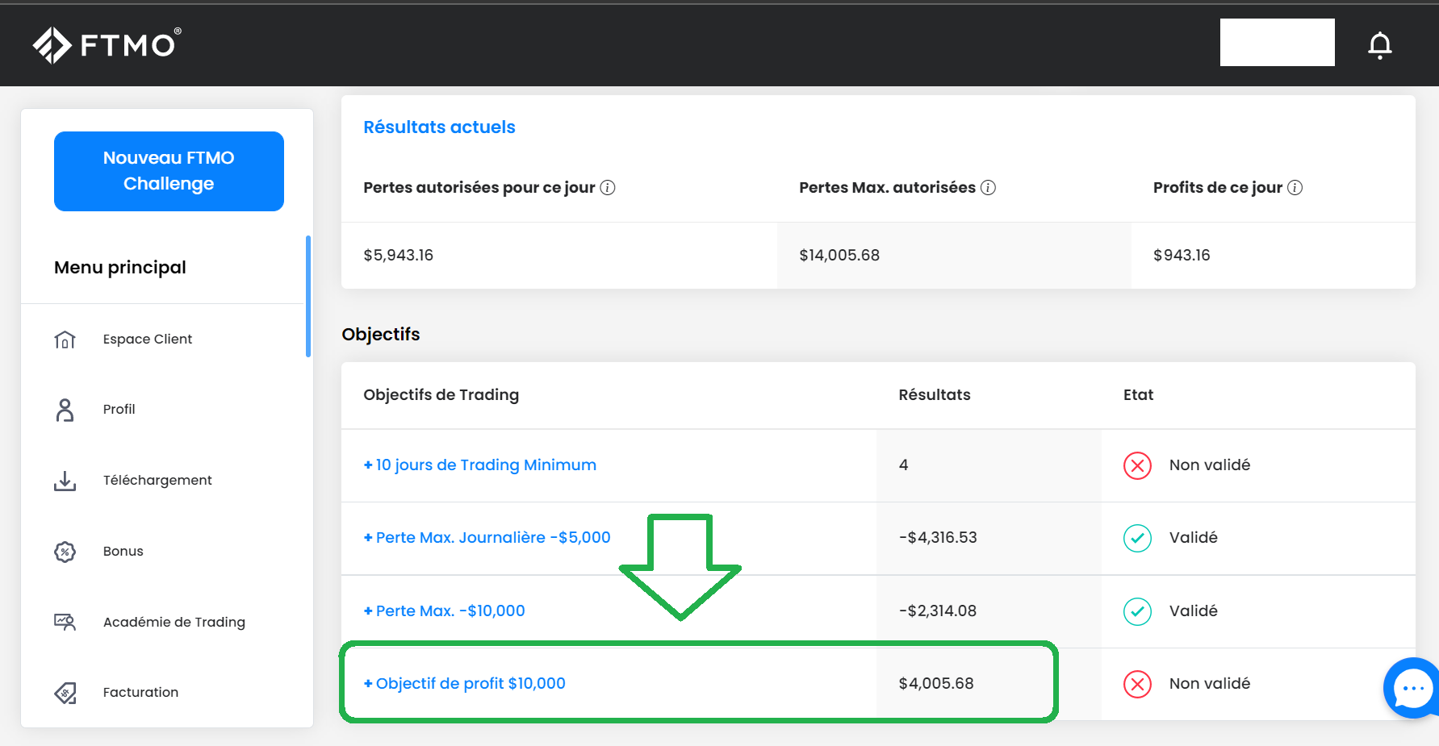
Task: Click the Bonus percent badge icon
Action: point(65,552)
